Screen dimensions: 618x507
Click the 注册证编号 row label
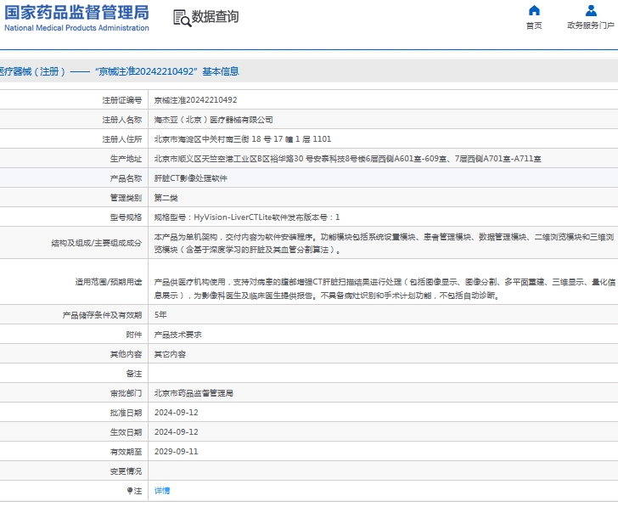pyautogui.click(x=121, y=100)
